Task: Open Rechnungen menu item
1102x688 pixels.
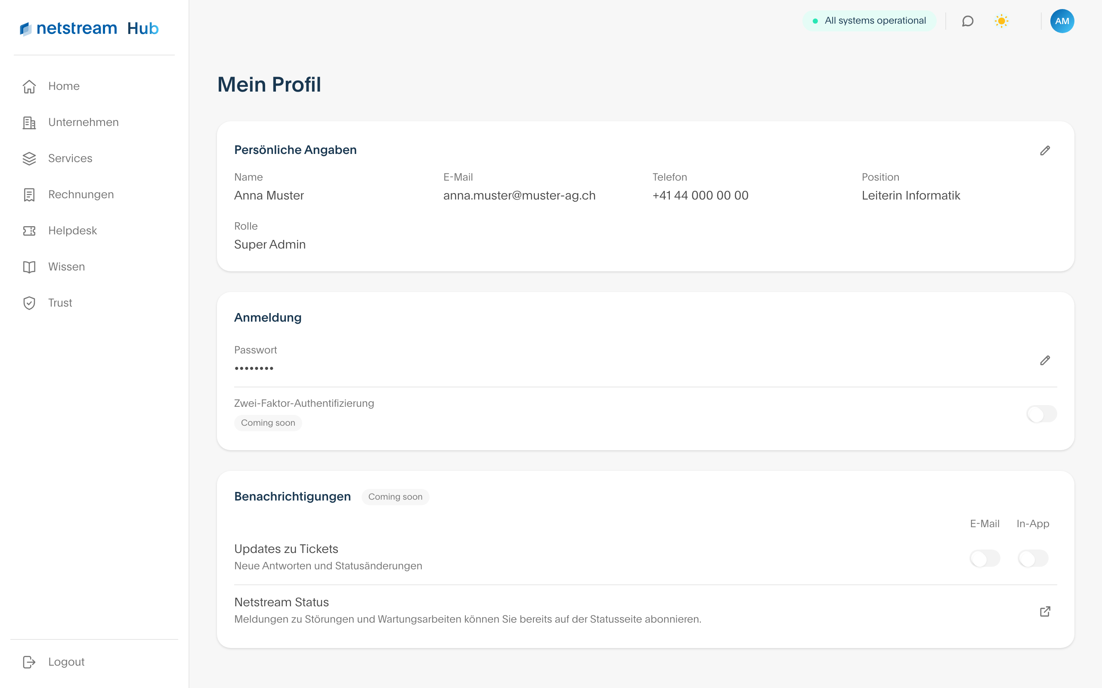Action: (x=81, y=195)
